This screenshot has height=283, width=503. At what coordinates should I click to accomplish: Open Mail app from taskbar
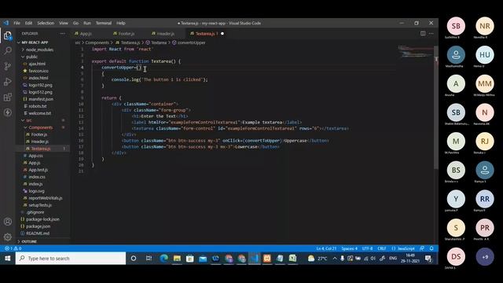(203, 259)
